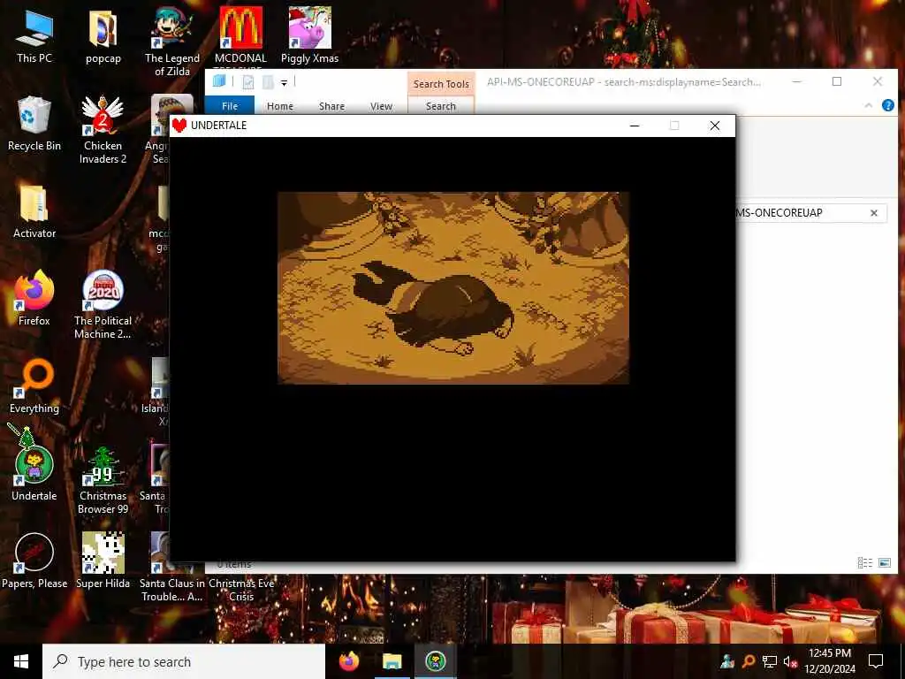Open the volume tray icon
Viewport: 905px width, 679px height.
(x=789, y=661)
